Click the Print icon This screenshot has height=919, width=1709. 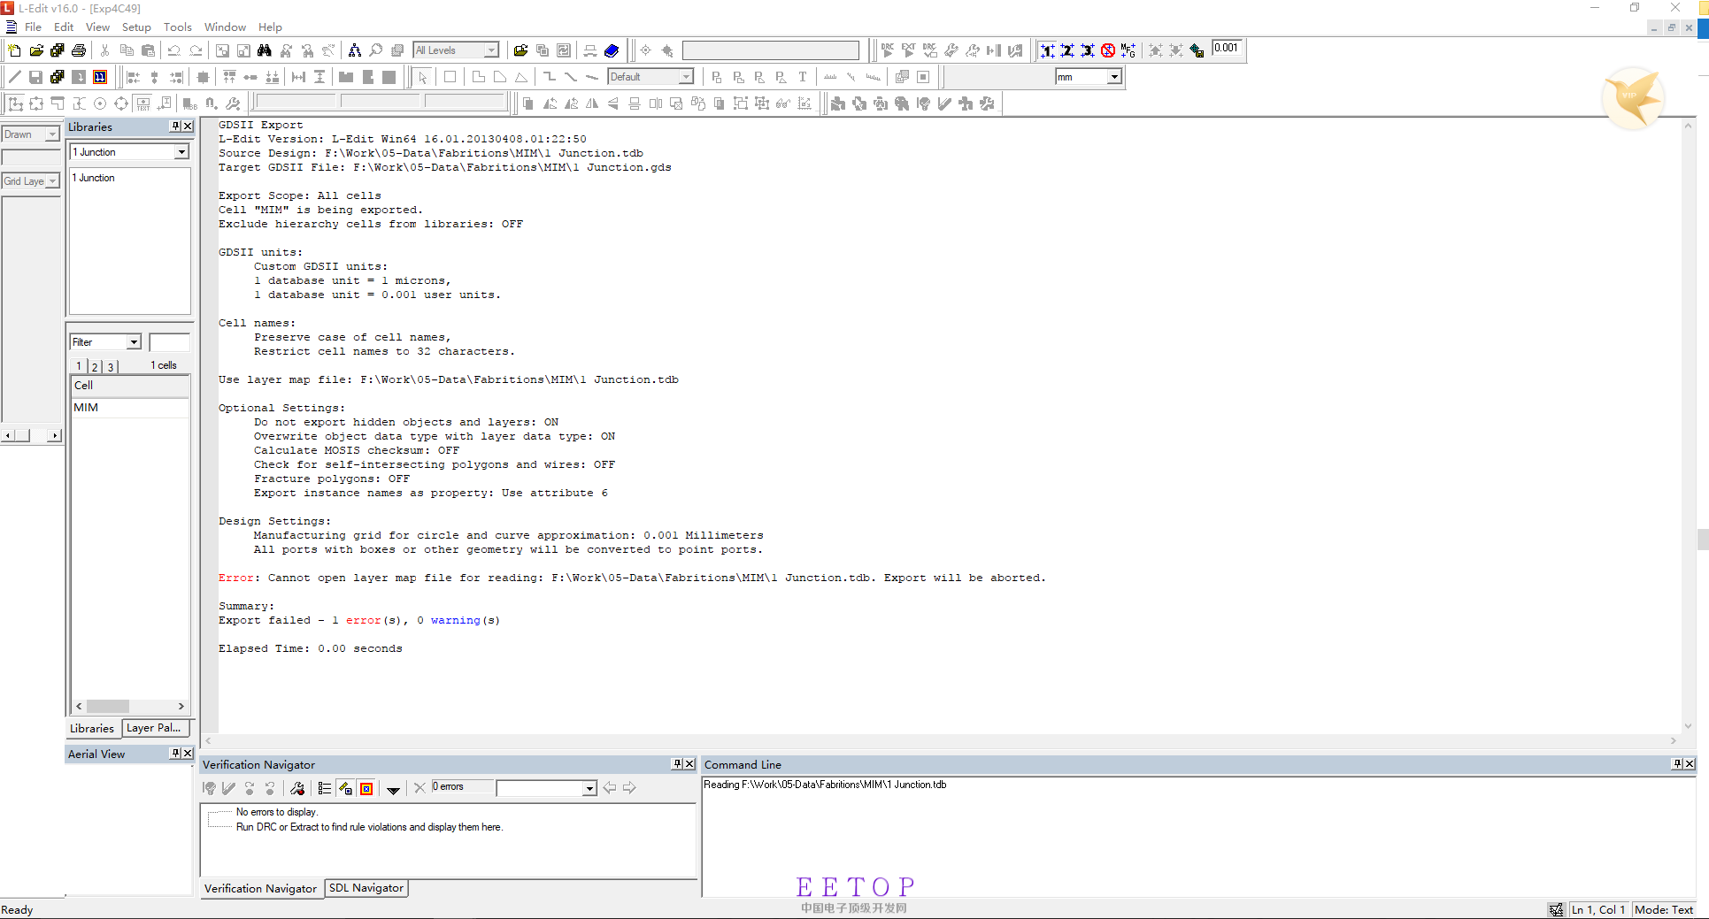79,50
